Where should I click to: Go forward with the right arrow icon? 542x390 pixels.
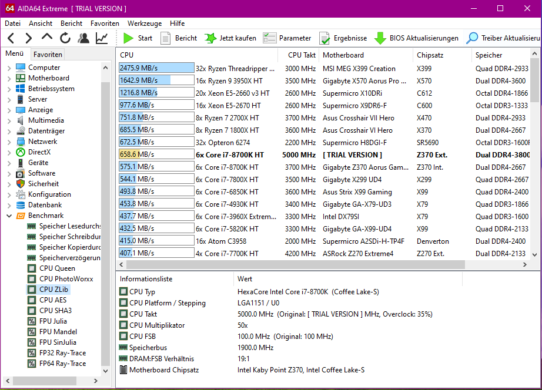(x=29, y=38)
